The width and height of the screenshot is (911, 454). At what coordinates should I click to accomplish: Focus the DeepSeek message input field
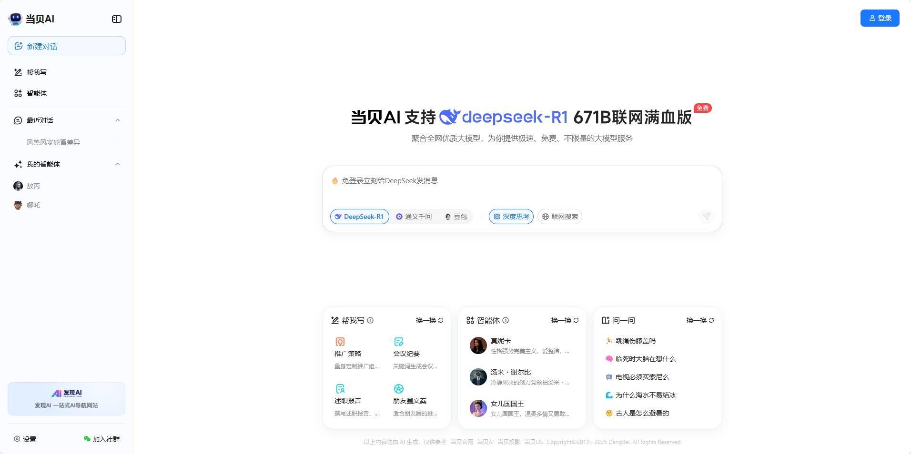point(522,181)
